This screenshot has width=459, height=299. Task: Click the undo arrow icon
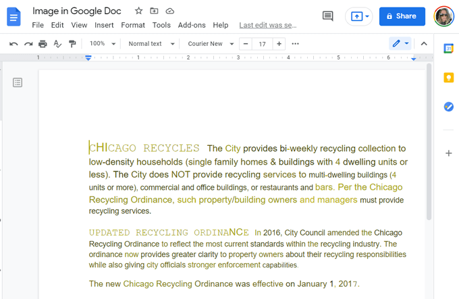pyautogui.click(x=13, y=44)
